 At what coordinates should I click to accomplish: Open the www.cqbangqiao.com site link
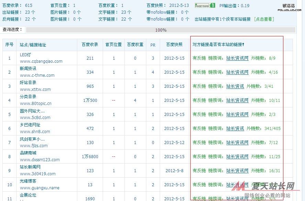(x=41, y=61)
